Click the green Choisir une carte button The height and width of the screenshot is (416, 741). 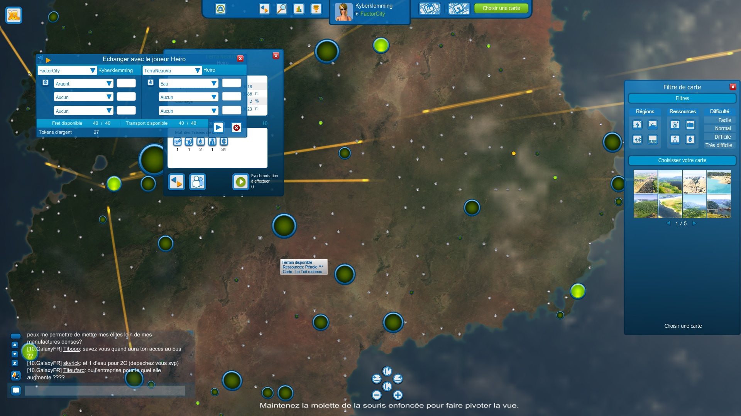501,8
